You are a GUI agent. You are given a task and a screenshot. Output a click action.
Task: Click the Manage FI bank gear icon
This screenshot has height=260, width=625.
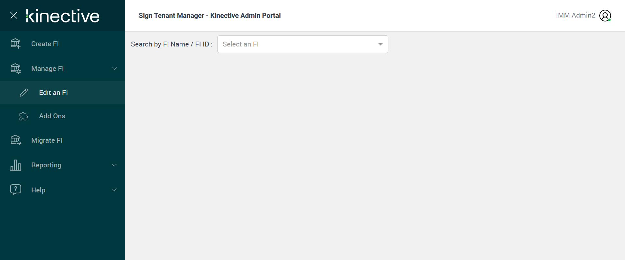pyautogui.click(x=15, y=69)
